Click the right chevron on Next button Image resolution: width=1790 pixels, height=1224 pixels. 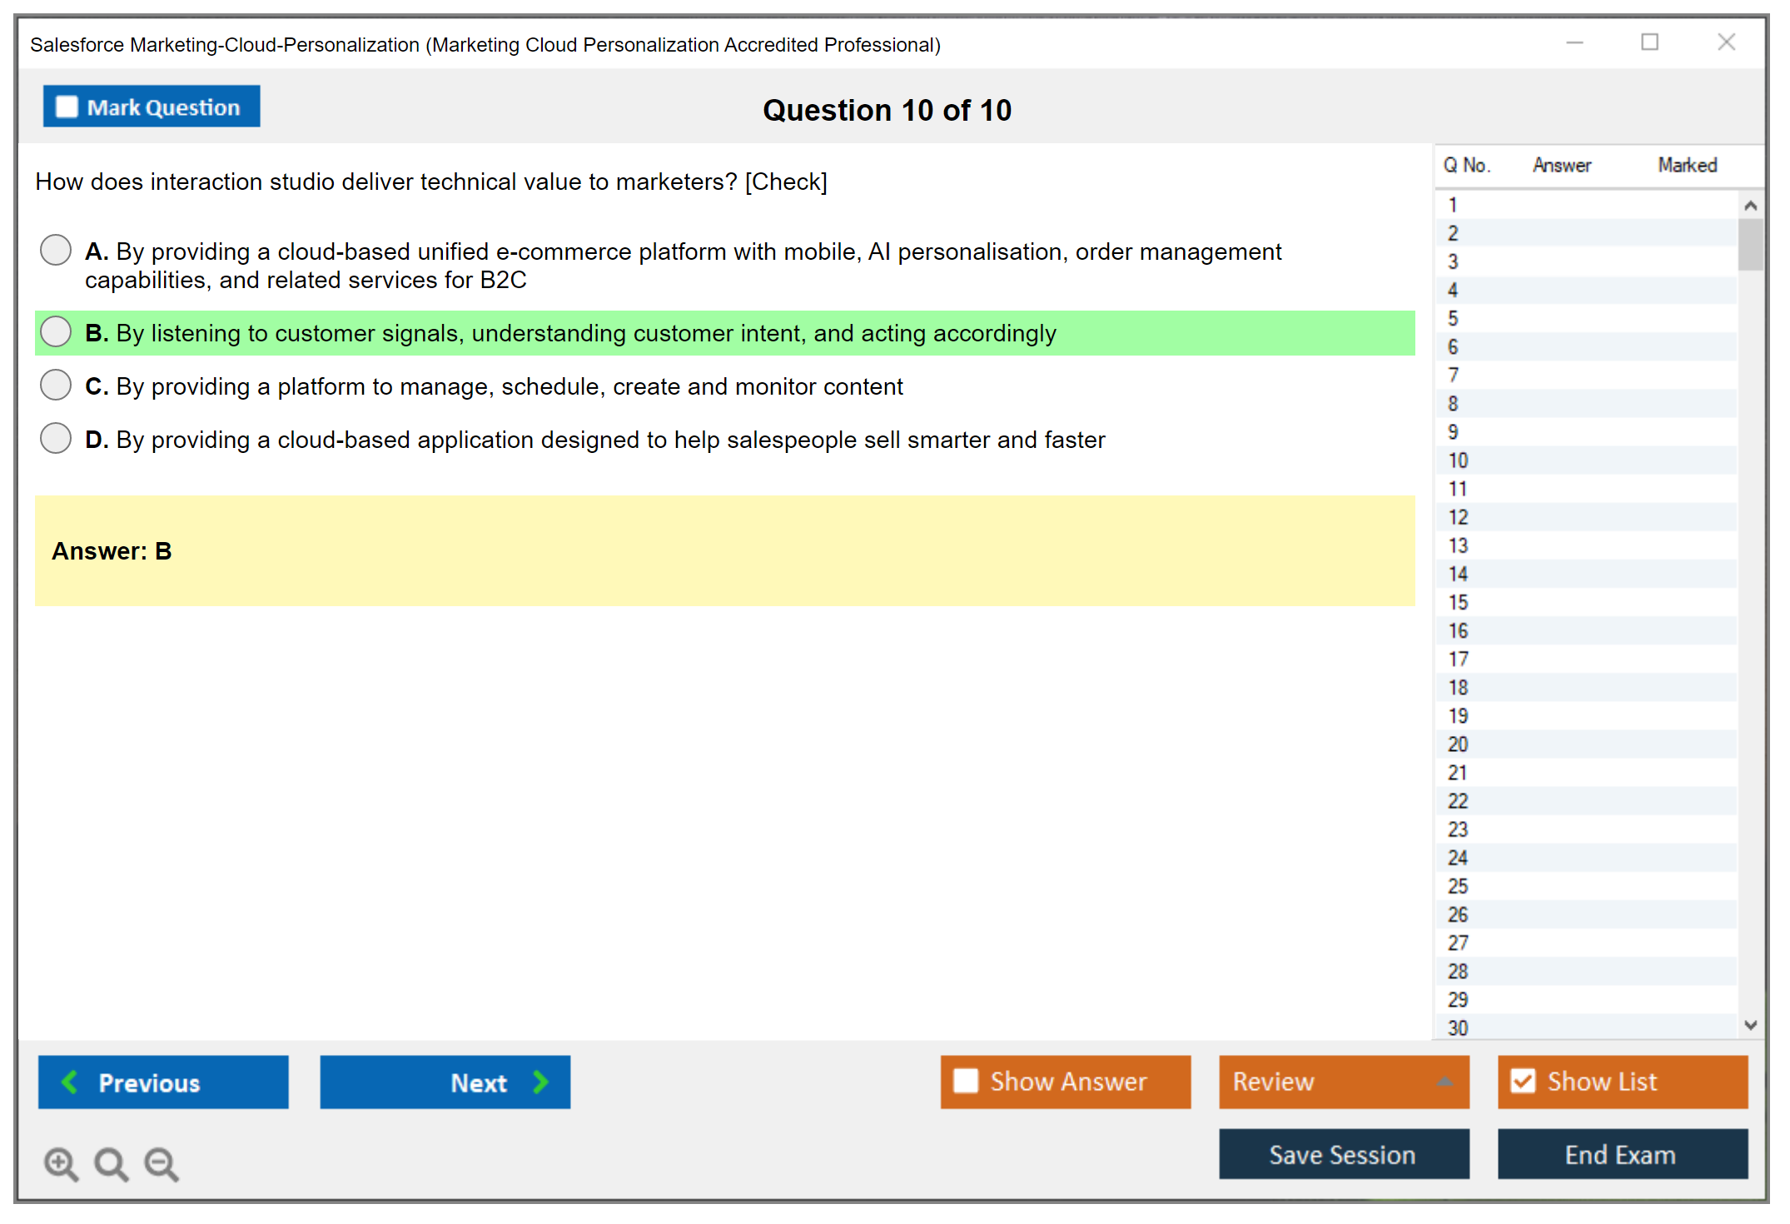coord(540,1082)
